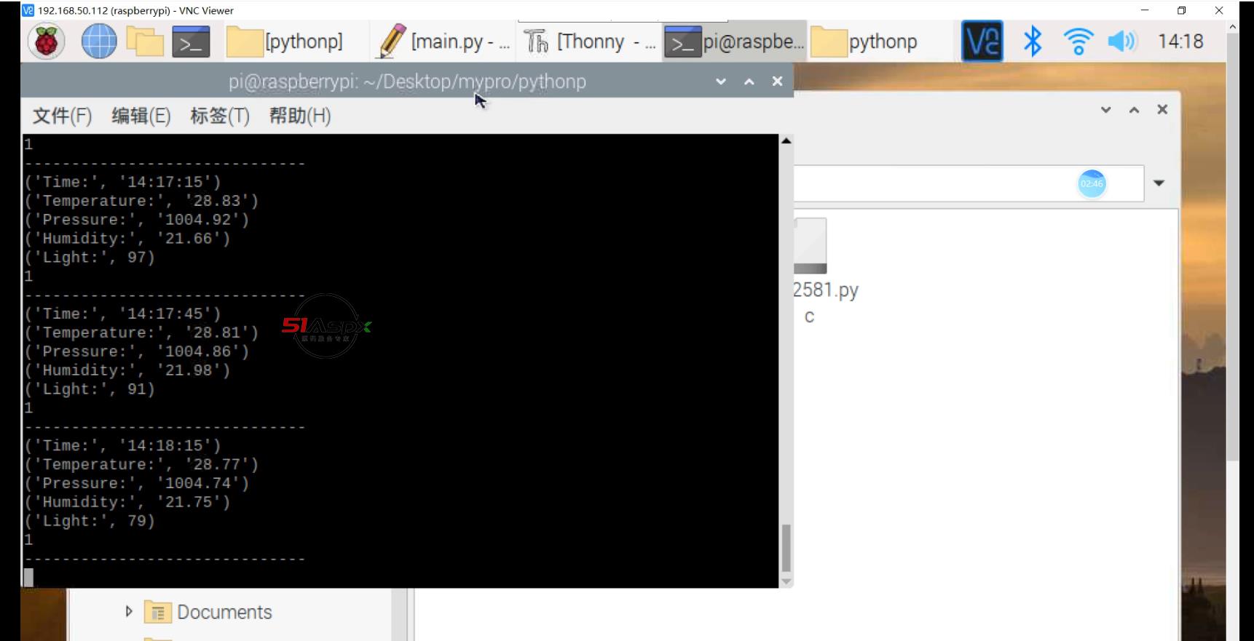Click the Pressure '1004.86' output line
1254x641 pixels.
(x=137, y=351)
